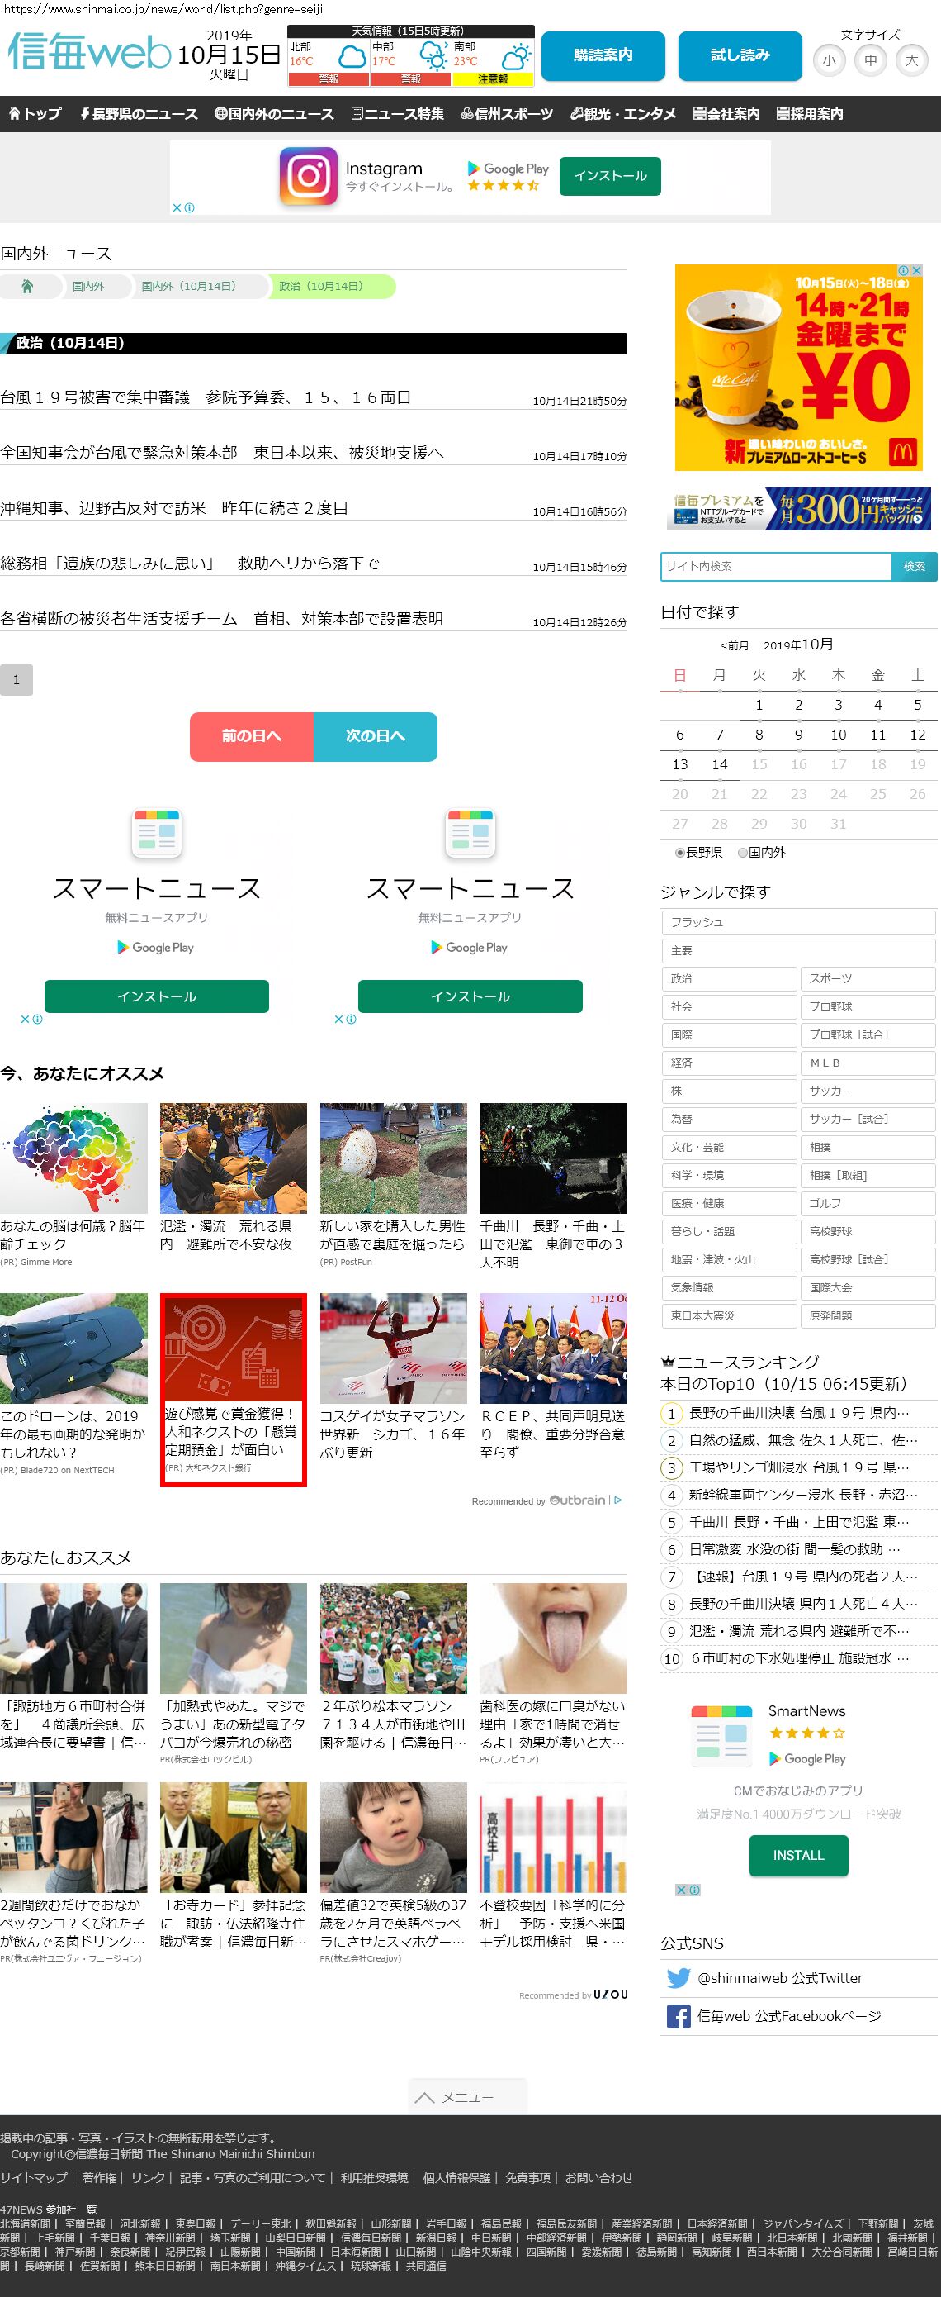
Task: Open the Chicago marathon runner thumbnail
Action: pyautogui.click(x=393, y=1348)
